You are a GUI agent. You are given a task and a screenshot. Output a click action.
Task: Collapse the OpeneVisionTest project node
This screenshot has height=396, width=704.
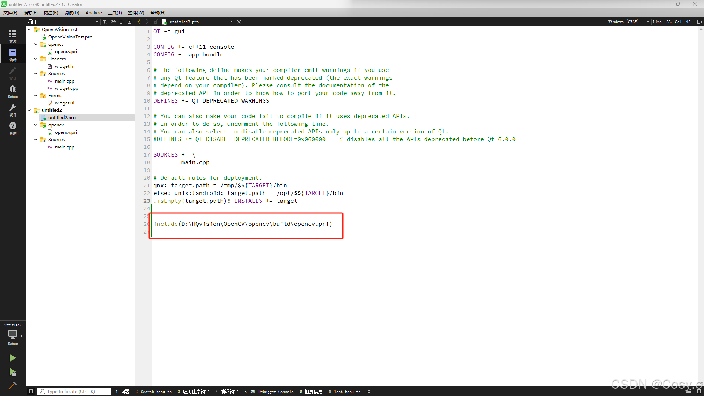pos(29,30)
